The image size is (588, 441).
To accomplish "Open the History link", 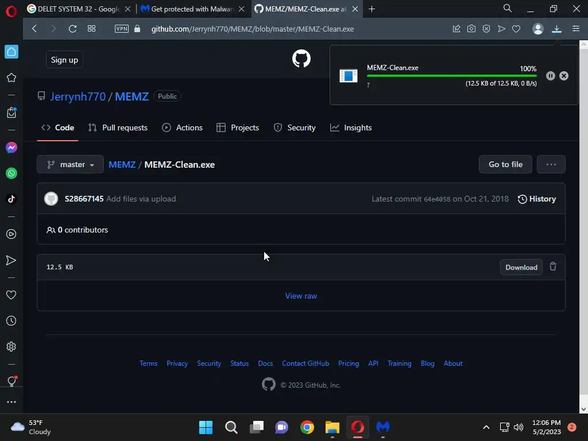I will tap(537, 199).
